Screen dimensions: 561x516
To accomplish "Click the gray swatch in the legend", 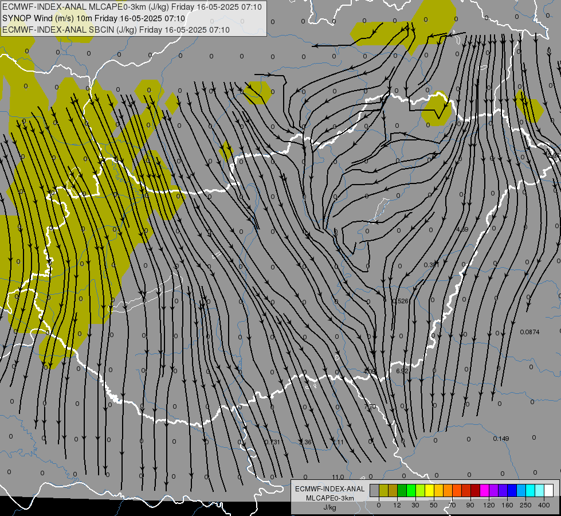I will point(375,490).
